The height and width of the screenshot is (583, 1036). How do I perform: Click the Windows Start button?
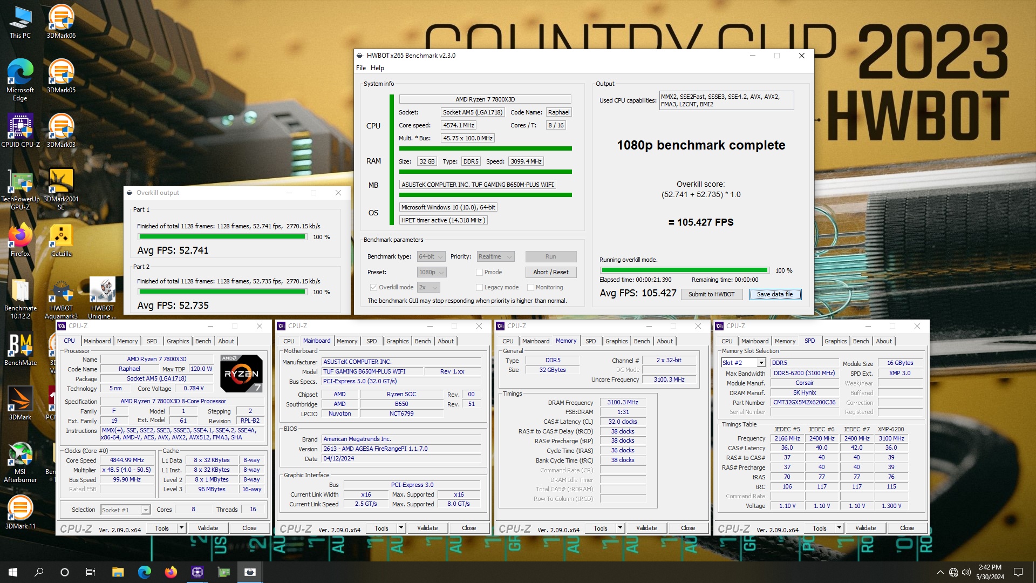click(x=13, y=572)
